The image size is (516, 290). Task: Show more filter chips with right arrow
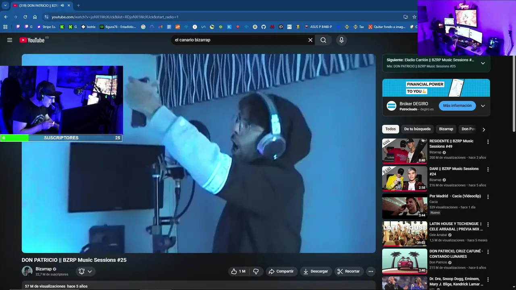click(484, 129)
